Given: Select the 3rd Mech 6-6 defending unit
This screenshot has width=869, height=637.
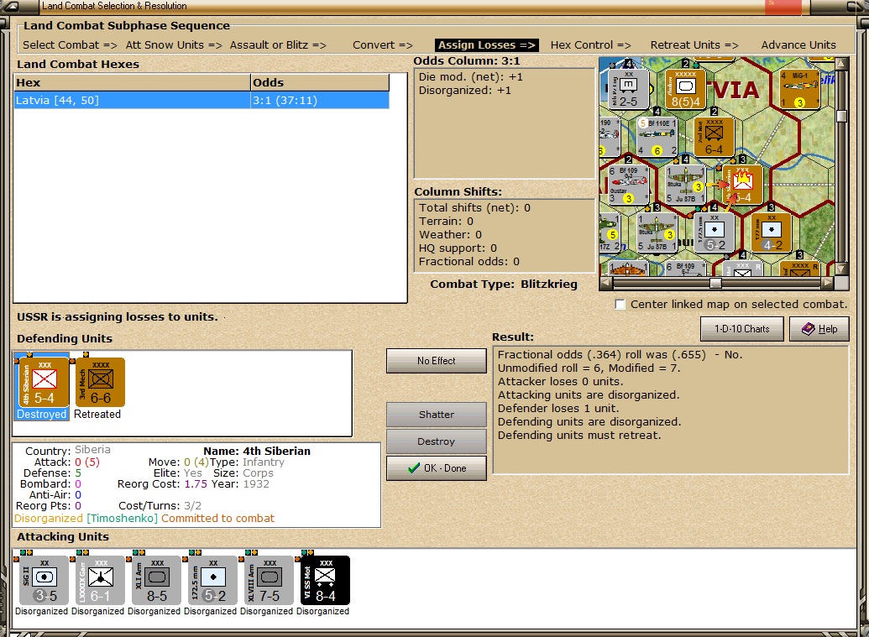Looking at the screenshot, I should 100,382.
